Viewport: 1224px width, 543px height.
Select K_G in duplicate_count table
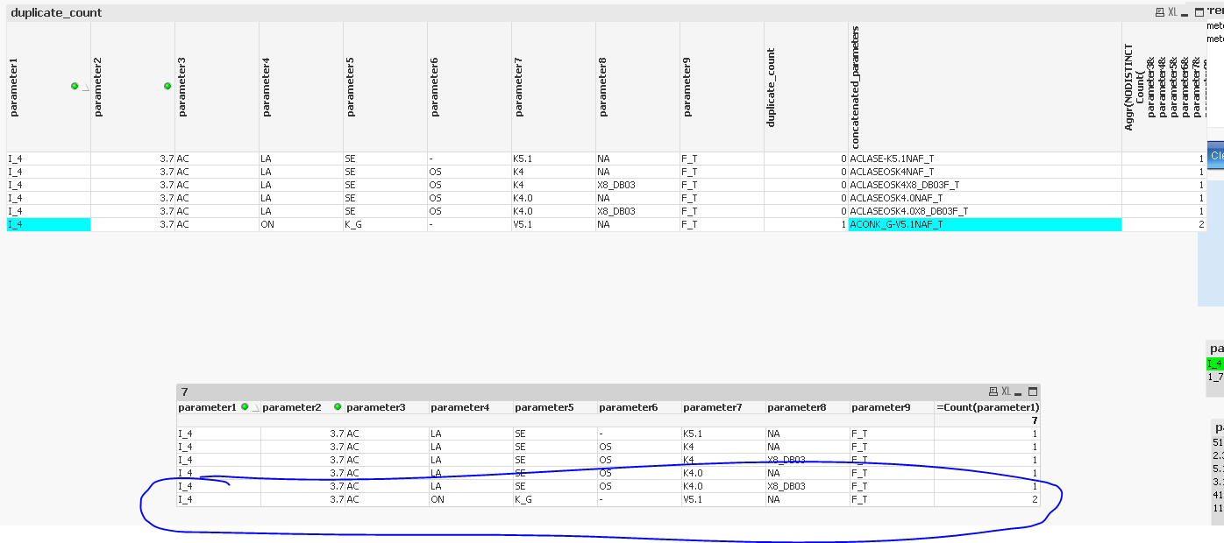(x=385, y=224)
